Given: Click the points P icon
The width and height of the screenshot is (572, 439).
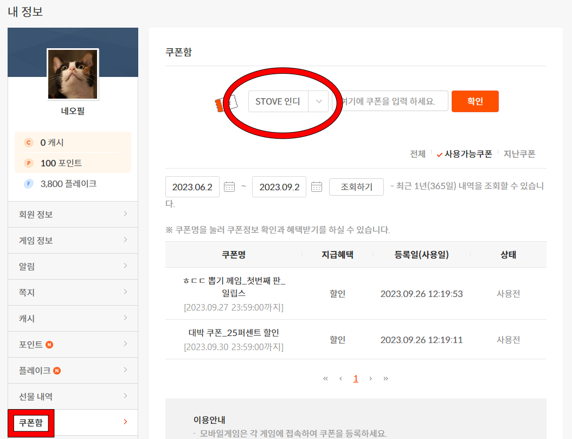Looking at the screenshot, I should click(x=28, y=163).
